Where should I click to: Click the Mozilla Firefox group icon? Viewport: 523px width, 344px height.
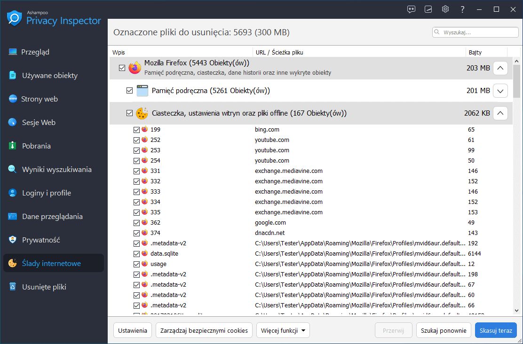pos(135,68)
